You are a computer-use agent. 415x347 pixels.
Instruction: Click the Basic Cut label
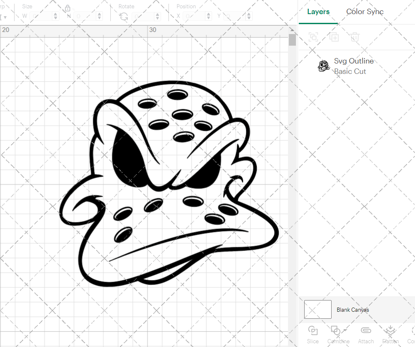coord(350,71)
